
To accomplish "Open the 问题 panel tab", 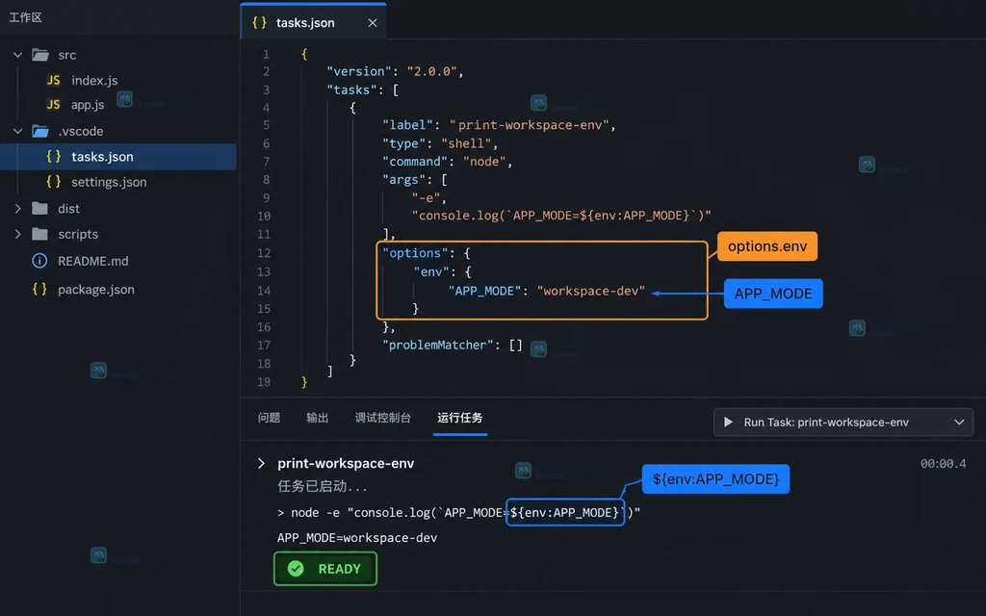I will pyautogui.click(x=270, y=418).
